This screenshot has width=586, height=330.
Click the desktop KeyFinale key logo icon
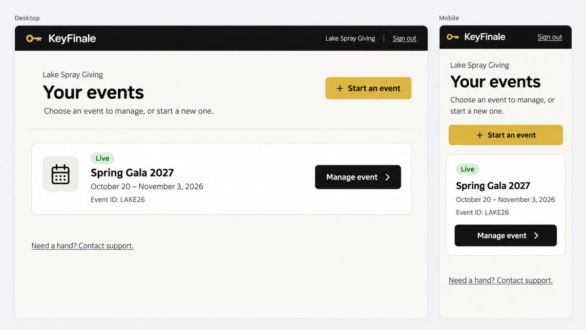point(34,38)
